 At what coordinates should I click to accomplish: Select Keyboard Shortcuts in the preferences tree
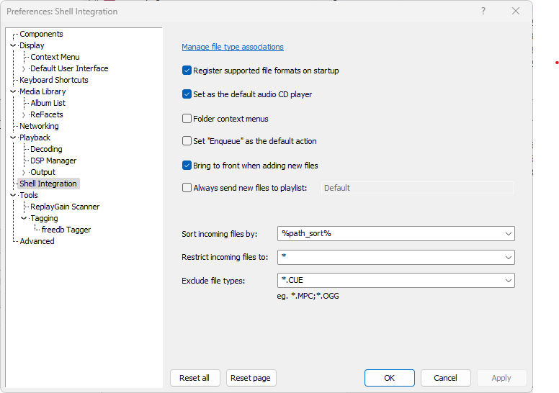coord(53,80)
